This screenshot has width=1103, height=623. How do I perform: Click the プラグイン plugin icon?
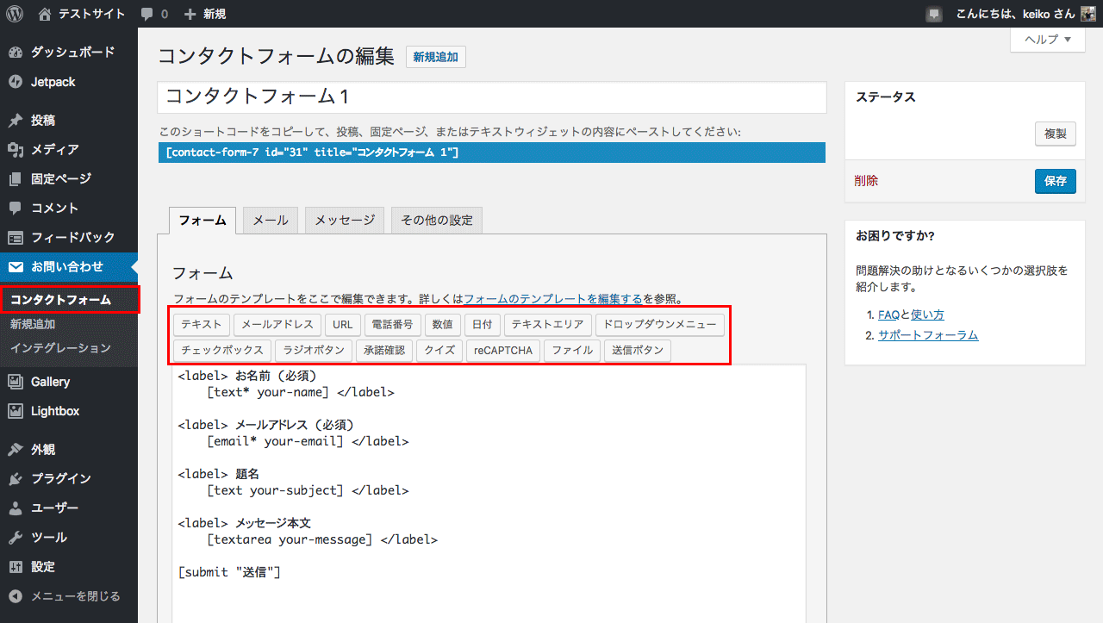(x=16, y=478)
